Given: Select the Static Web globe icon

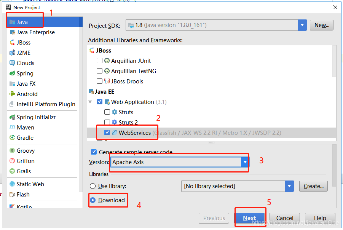Looking at the screenshot, I should [x=13, y=184].
